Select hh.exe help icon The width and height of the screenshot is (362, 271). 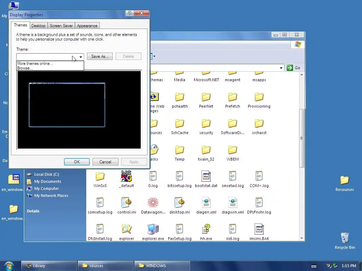206,229
